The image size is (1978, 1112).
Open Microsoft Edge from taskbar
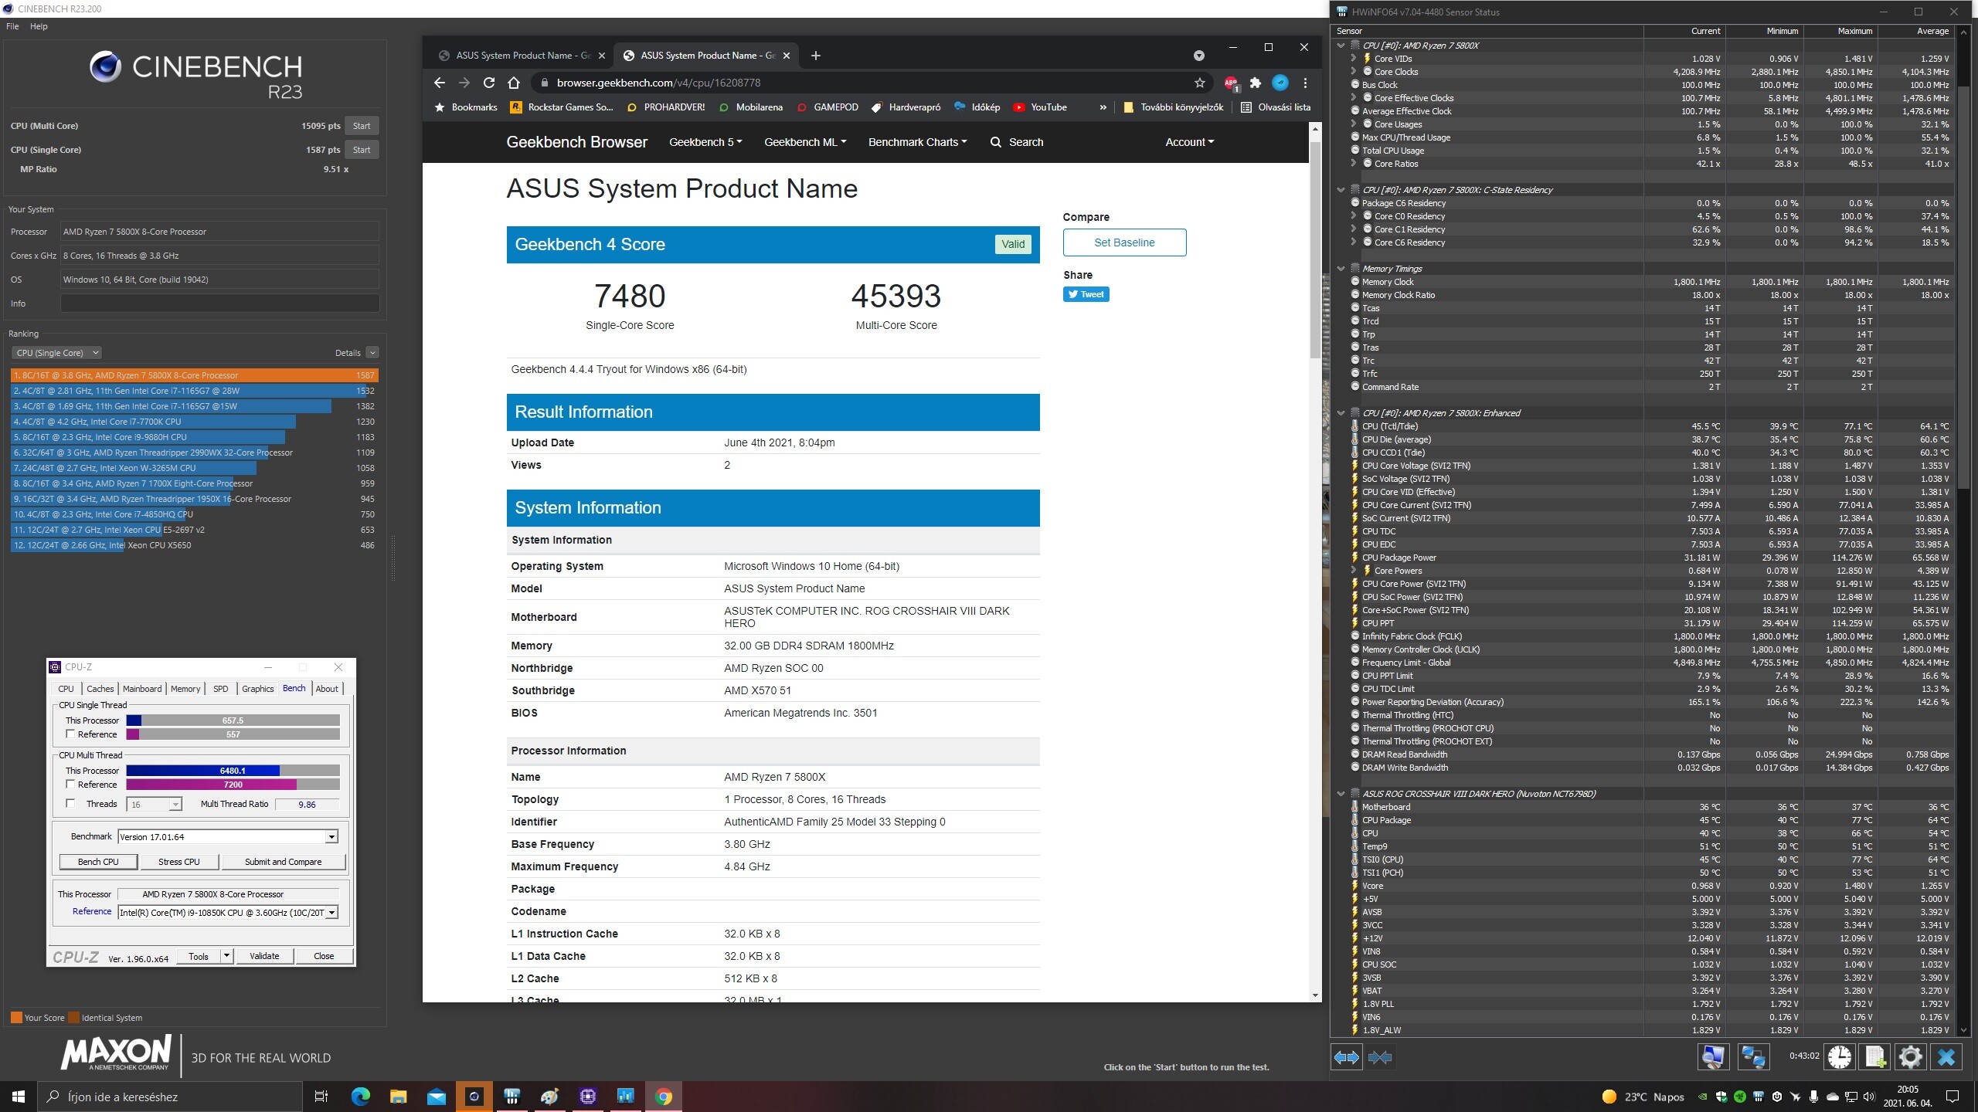[x=361, y=1097]
